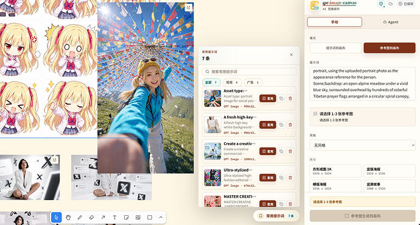Expand more tools chevron in toolbar
Viewport: 420px width, 225px height.
pyautogui.click(x=161, y=218)
